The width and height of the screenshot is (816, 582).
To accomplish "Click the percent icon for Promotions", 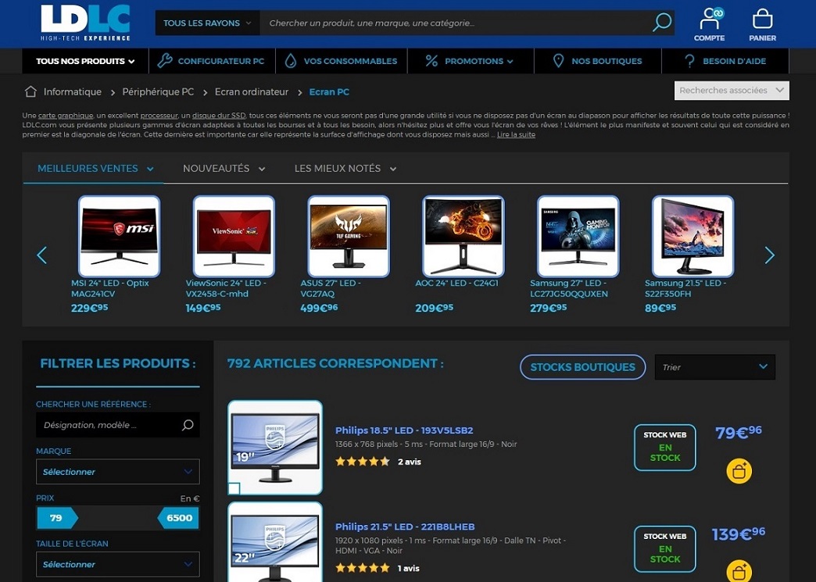I will point(431,61).
